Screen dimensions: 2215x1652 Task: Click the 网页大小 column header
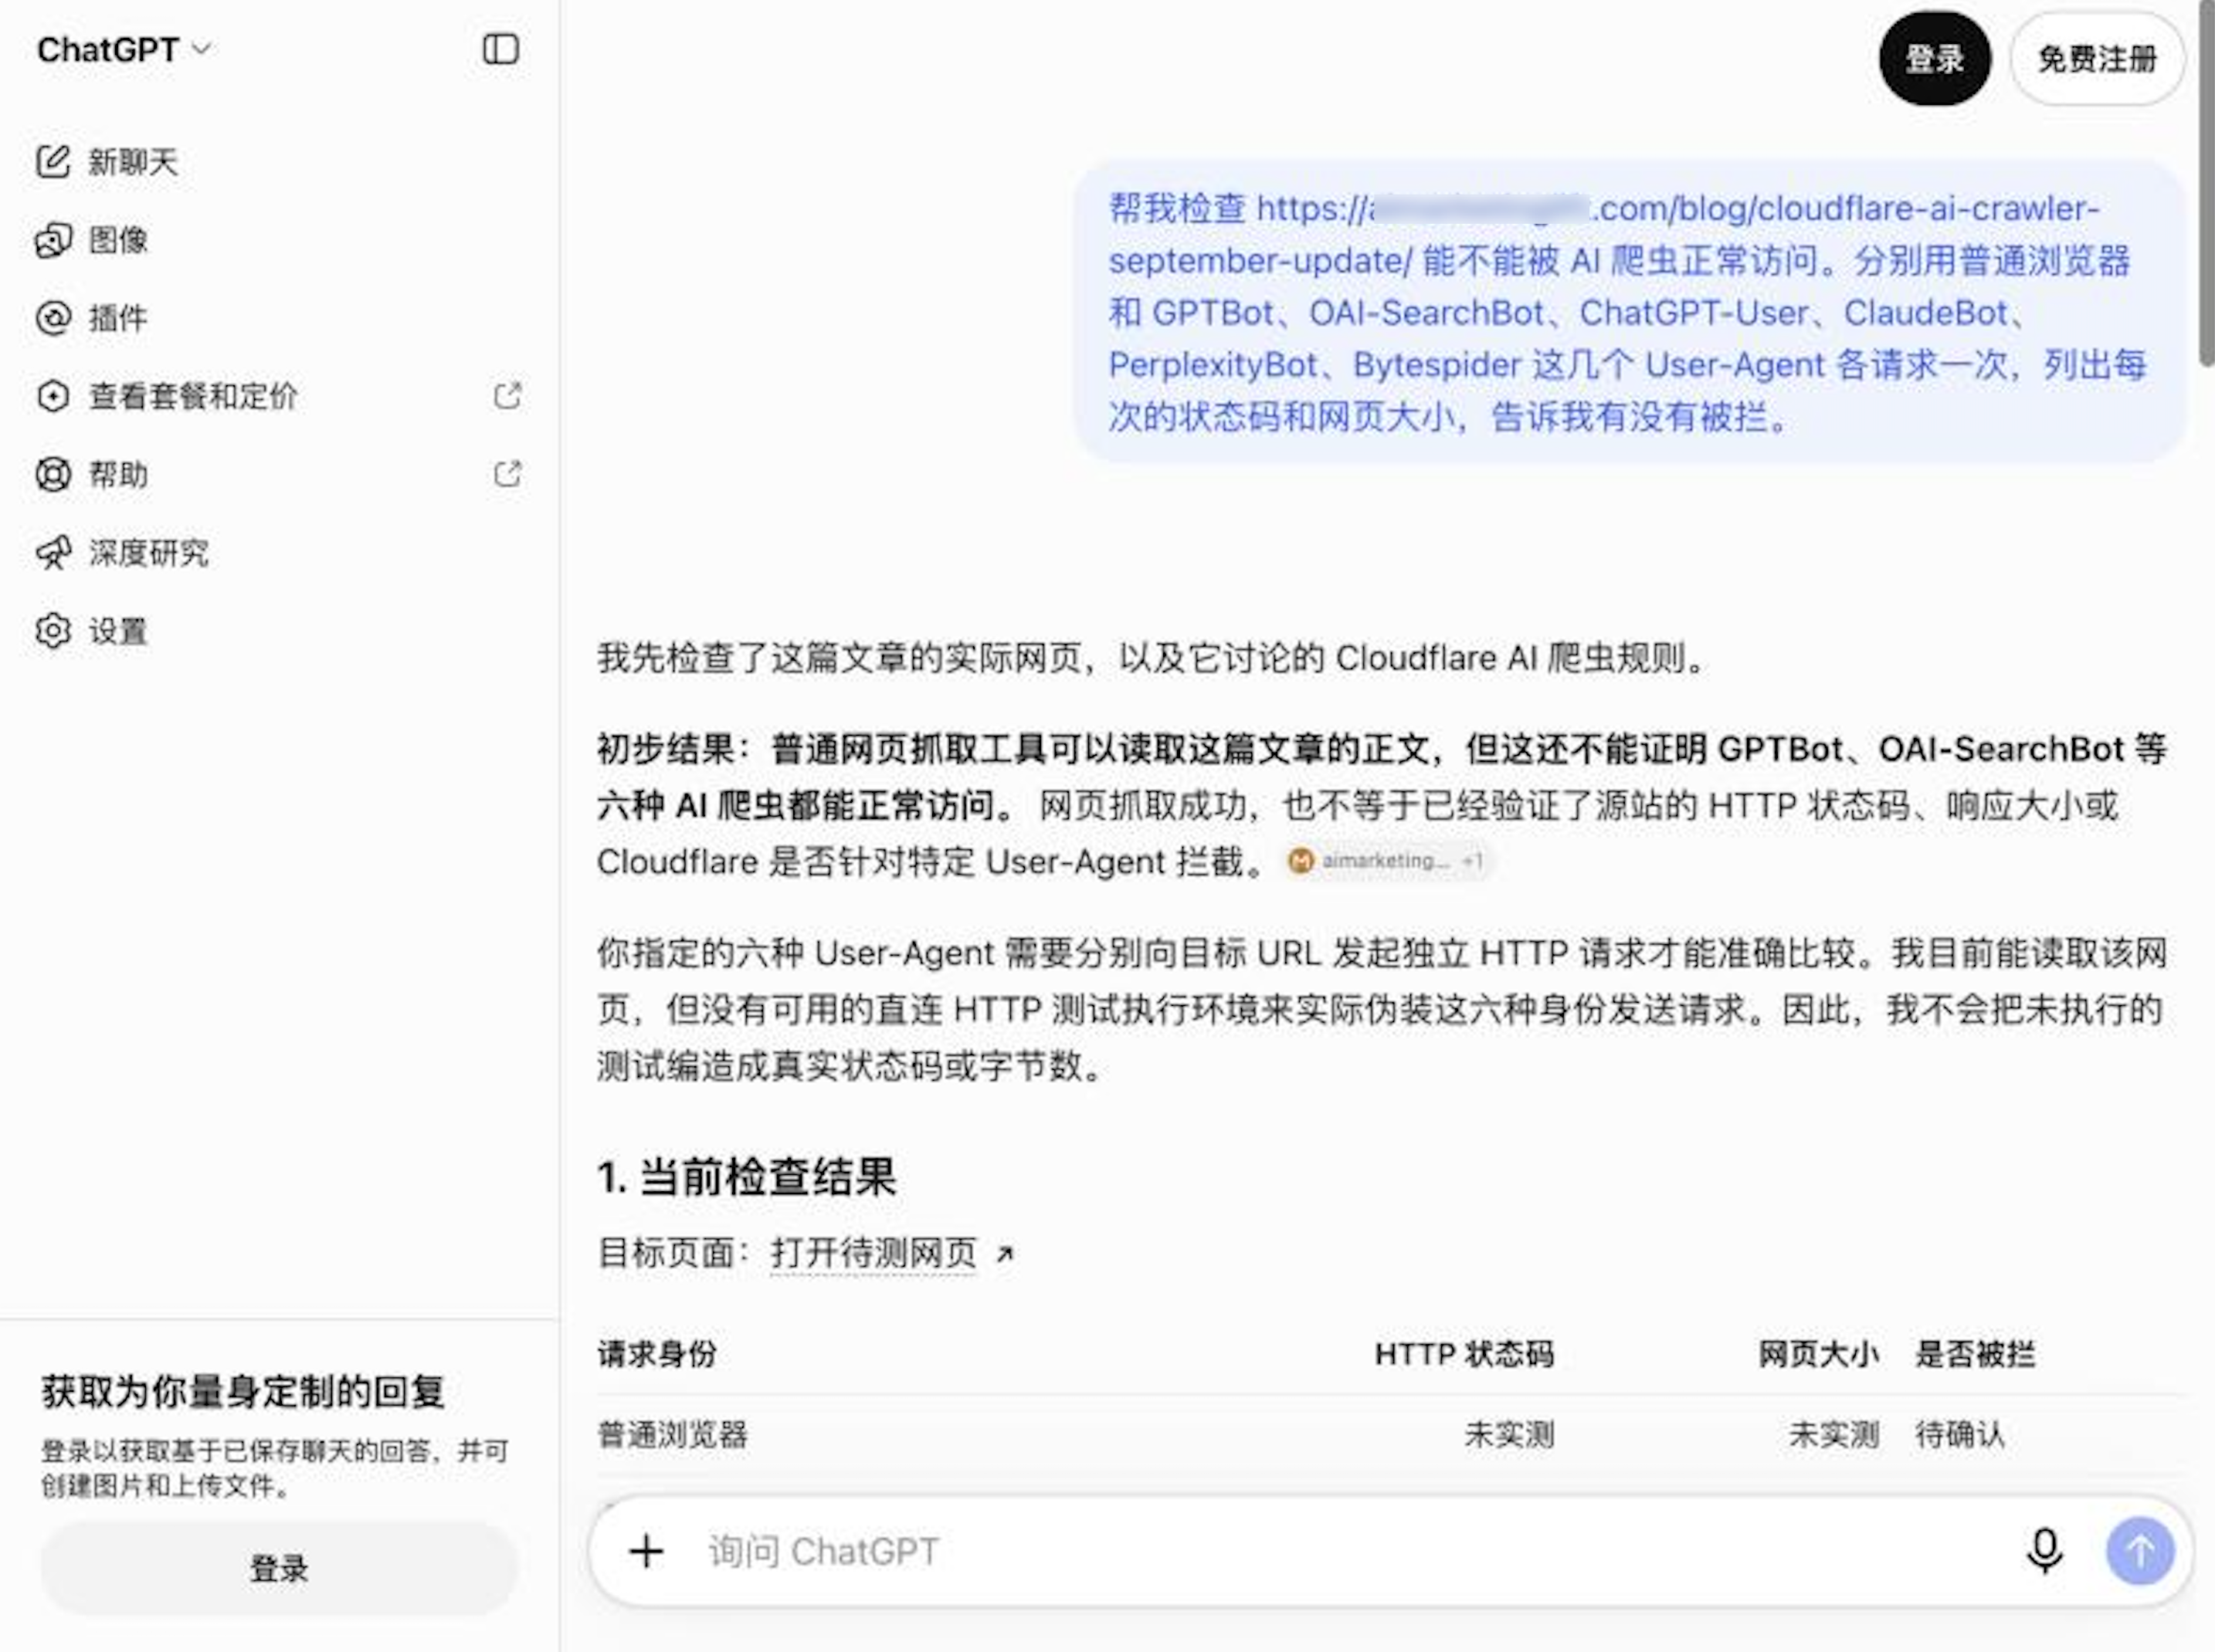point(1819,1354)
